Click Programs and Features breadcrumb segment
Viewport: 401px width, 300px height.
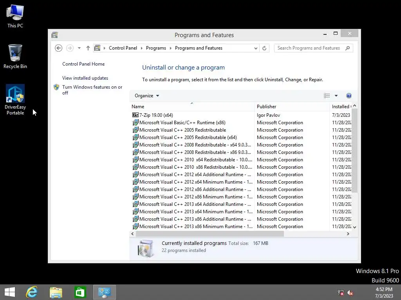point(199,48)
